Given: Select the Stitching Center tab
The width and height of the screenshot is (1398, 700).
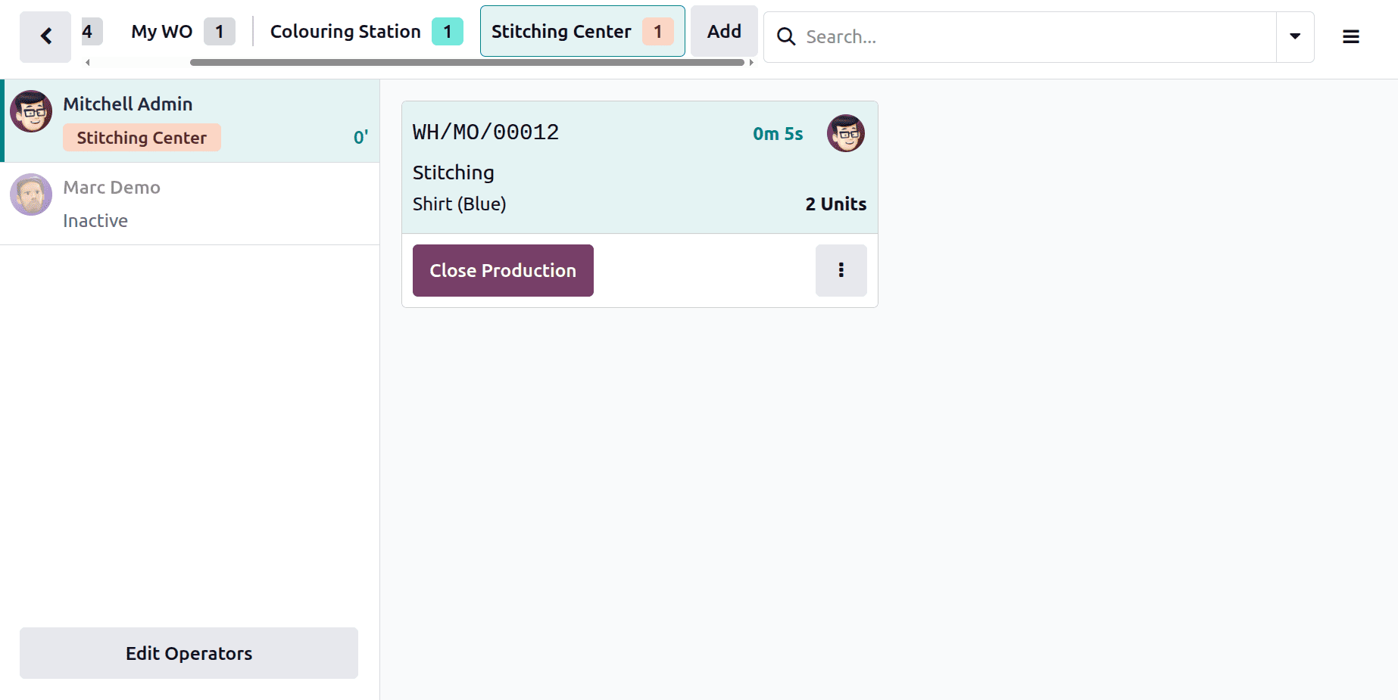Looking at the screenshot, I should [x=582, y=31].
